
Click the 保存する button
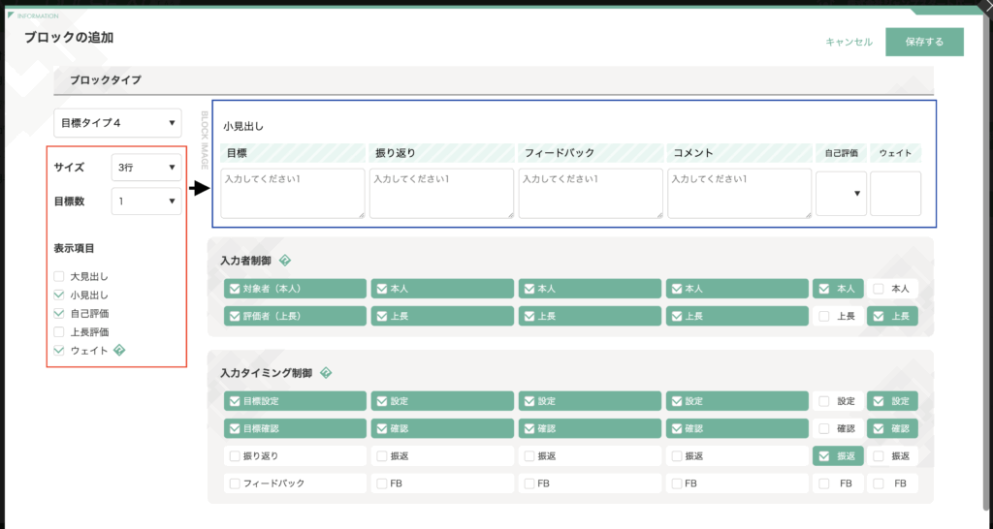point(924,43)
